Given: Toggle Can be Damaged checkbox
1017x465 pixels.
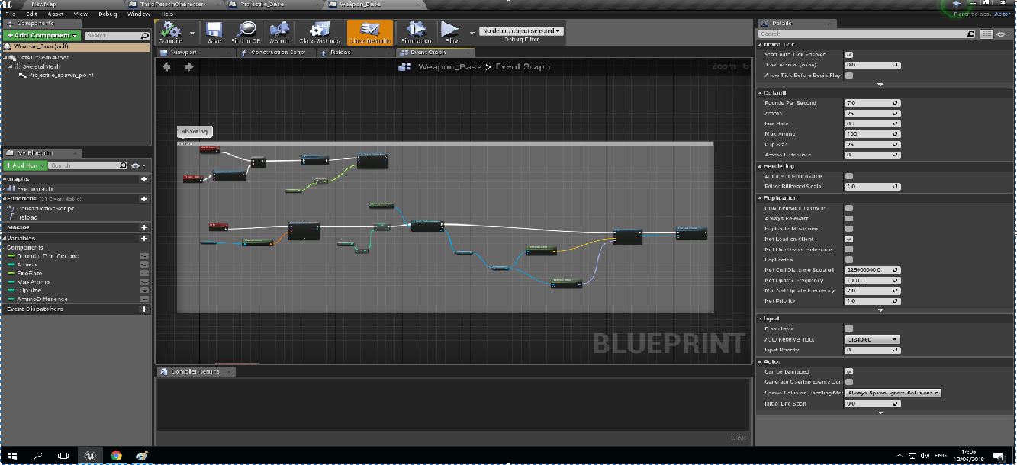Looking at the screenshot, I should 849,372.
